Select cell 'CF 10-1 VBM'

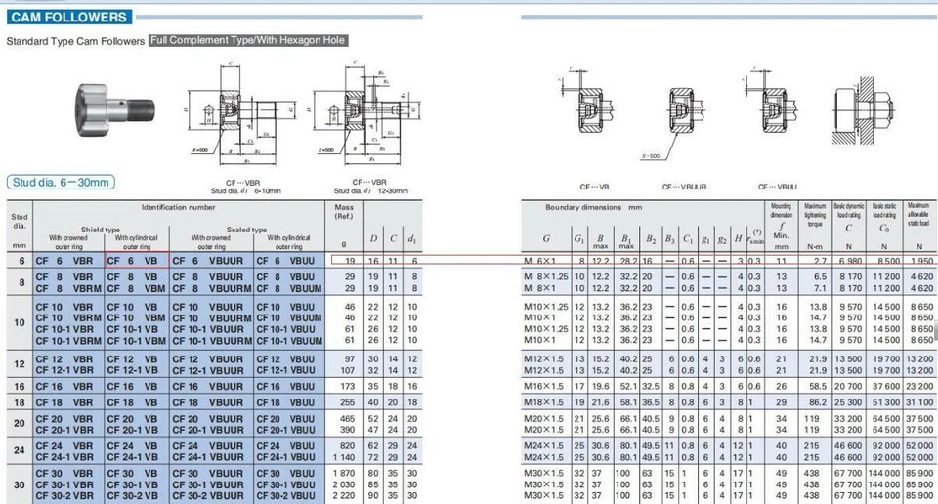point(137,341)
